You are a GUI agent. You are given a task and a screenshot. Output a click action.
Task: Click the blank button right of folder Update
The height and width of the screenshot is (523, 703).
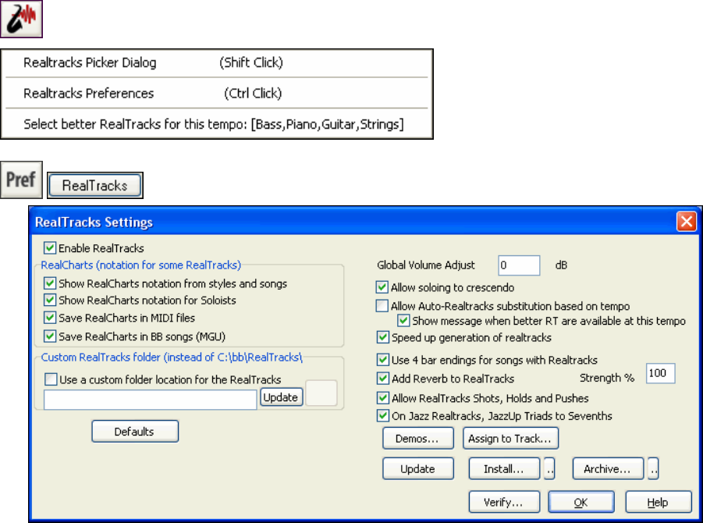pos(321,393)
